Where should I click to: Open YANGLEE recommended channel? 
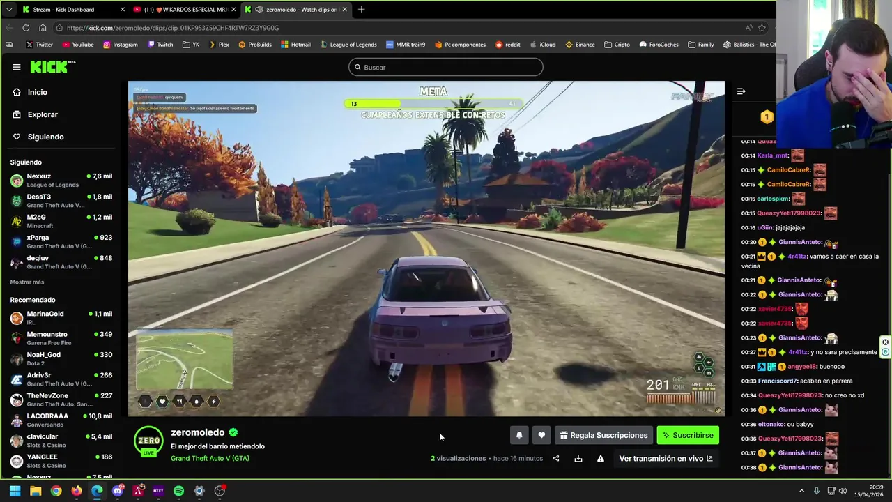pyautogui.click(x=61, y=461)
